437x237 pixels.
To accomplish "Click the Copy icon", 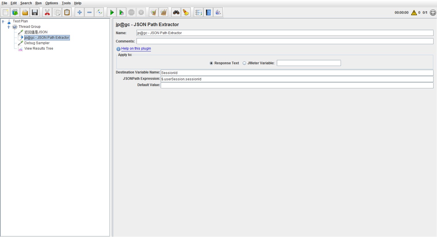I will click(x=57, y=12).
